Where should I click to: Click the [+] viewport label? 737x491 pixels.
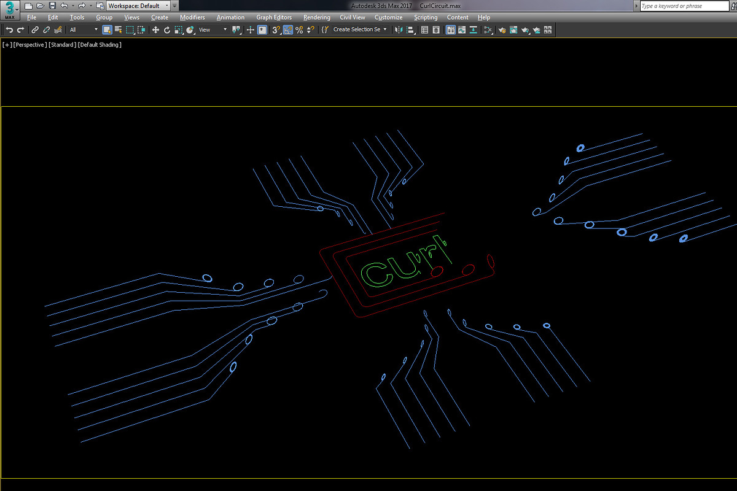(7, 45)
